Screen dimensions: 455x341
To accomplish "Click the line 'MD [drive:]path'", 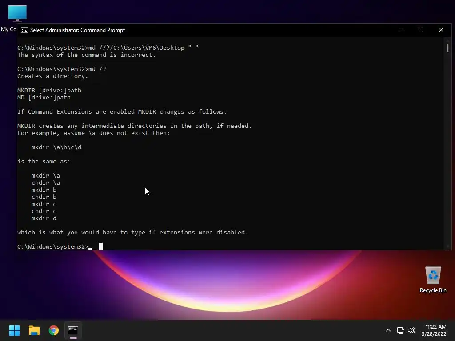I will [44, 97].
